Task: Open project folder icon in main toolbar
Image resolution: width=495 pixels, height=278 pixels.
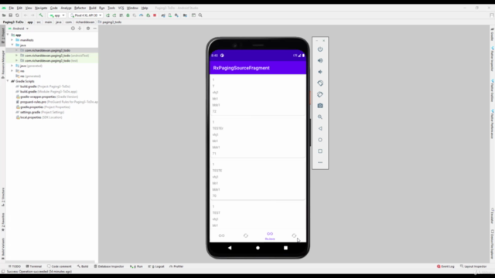Action: click(4, 15)
